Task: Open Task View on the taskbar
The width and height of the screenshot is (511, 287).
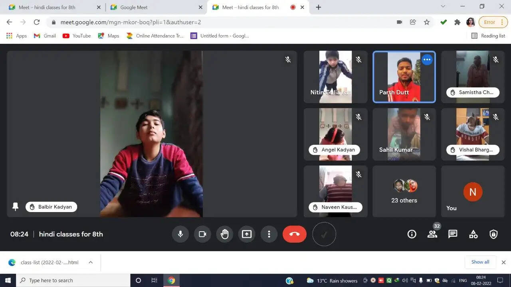Action: (154, 280)
